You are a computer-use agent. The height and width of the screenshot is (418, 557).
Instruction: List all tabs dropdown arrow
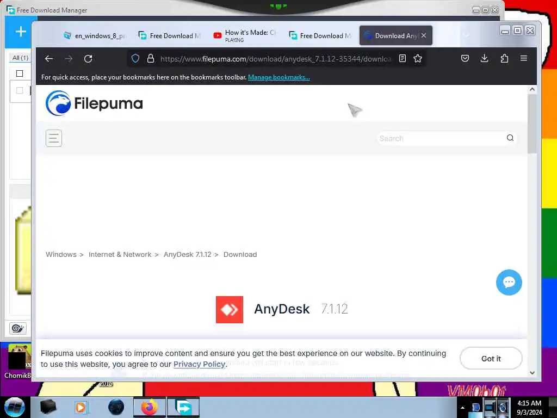466,35
